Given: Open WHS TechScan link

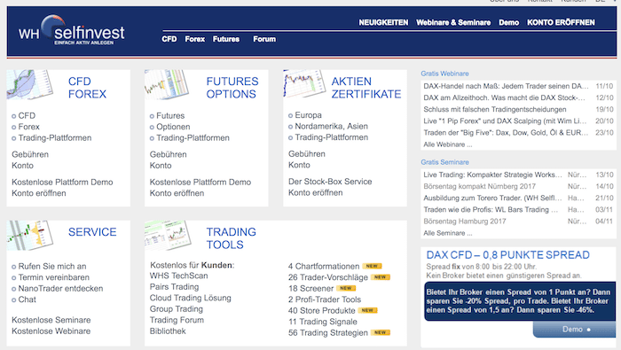Looking at the screenshot, I should pyautogui.click(x=178, y=276).
